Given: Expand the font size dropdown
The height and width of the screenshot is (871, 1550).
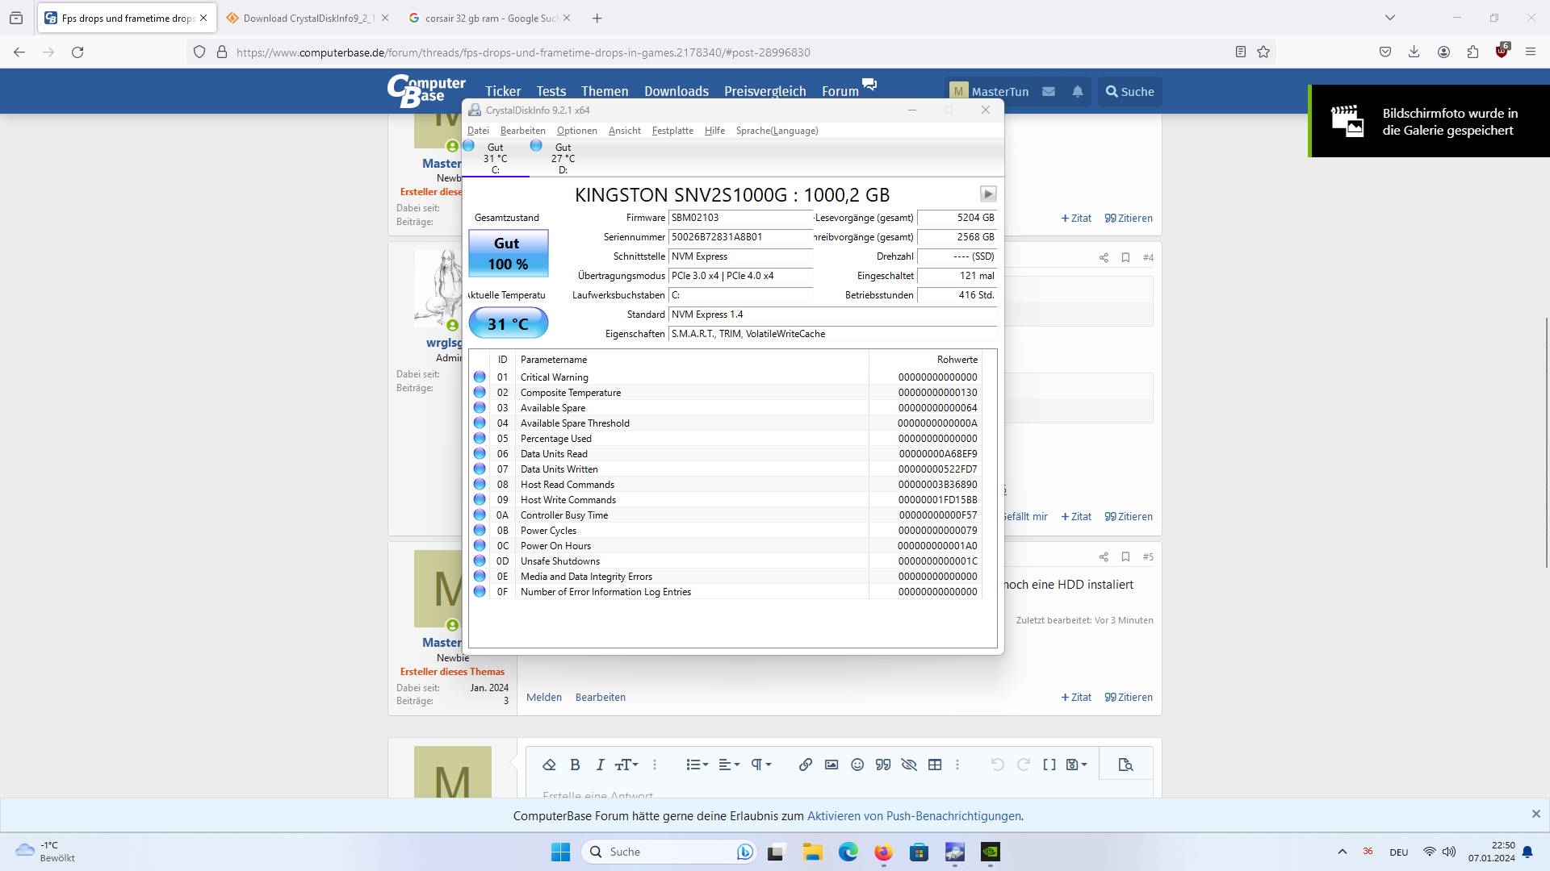Looking at the screenshot, I should coord(626,765).
